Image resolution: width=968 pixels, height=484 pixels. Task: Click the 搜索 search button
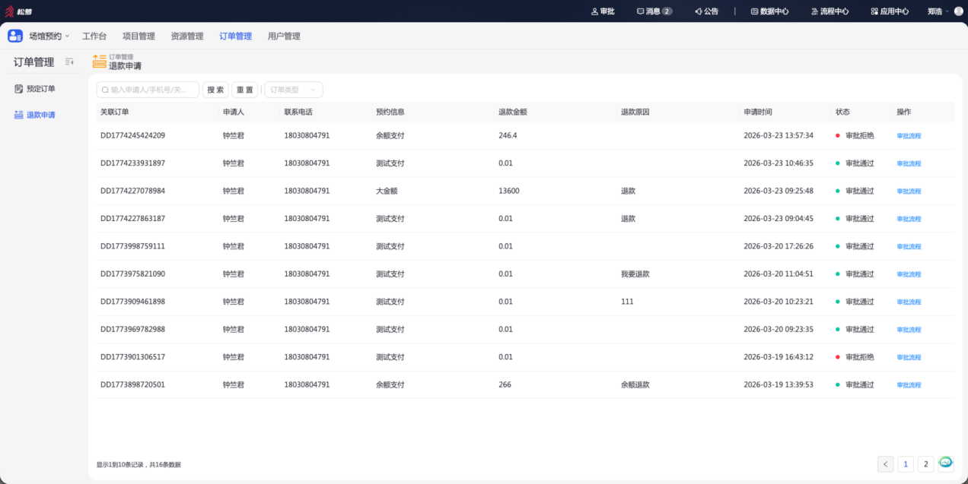coord(215,90)
